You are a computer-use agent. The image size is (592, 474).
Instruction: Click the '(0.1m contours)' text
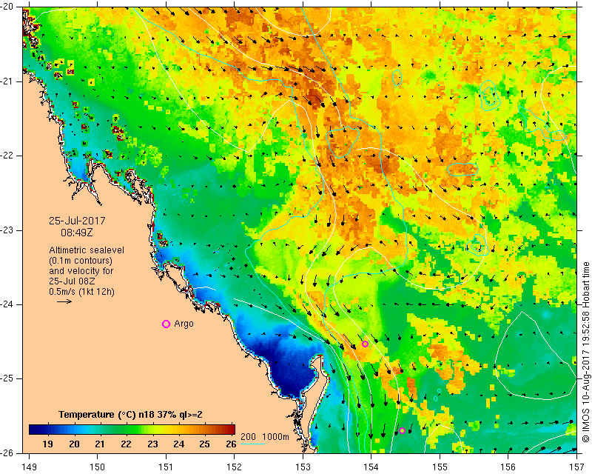81,261
